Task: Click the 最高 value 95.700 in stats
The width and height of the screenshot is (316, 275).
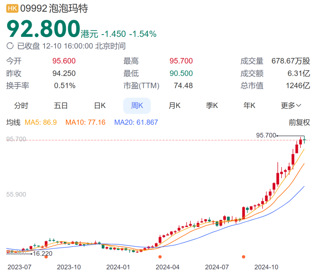Action: point(181,61)
